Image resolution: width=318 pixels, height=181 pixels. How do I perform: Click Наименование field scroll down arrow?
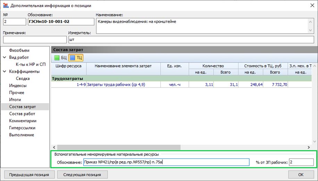pyautogui.click(x=310, y=30)
